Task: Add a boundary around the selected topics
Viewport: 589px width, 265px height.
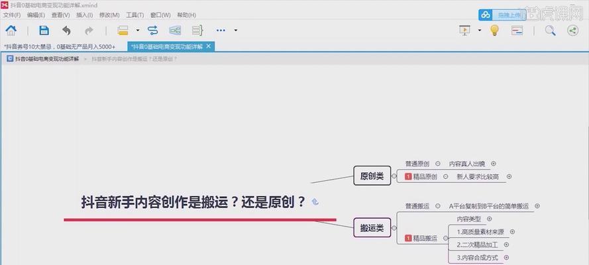Action: point(175,30)
